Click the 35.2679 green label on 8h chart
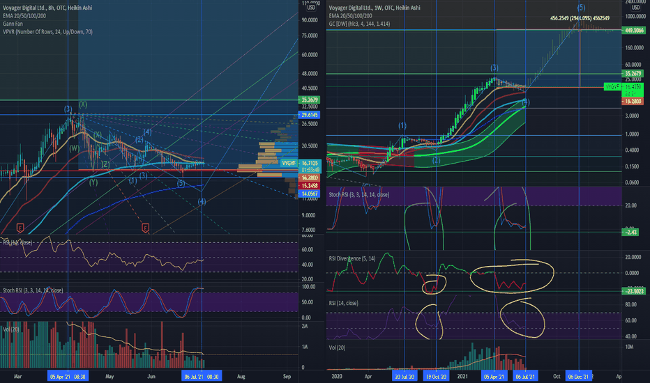The image size is (650, 383). coord(309,100)
